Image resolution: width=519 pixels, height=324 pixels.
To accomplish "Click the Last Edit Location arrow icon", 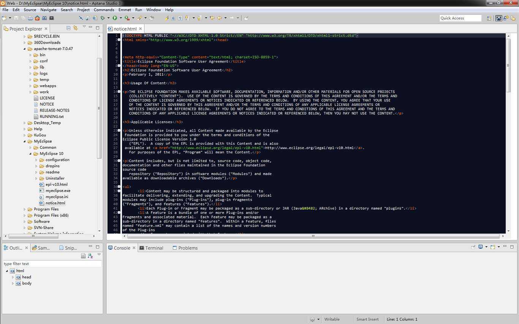I will [212, 18].
